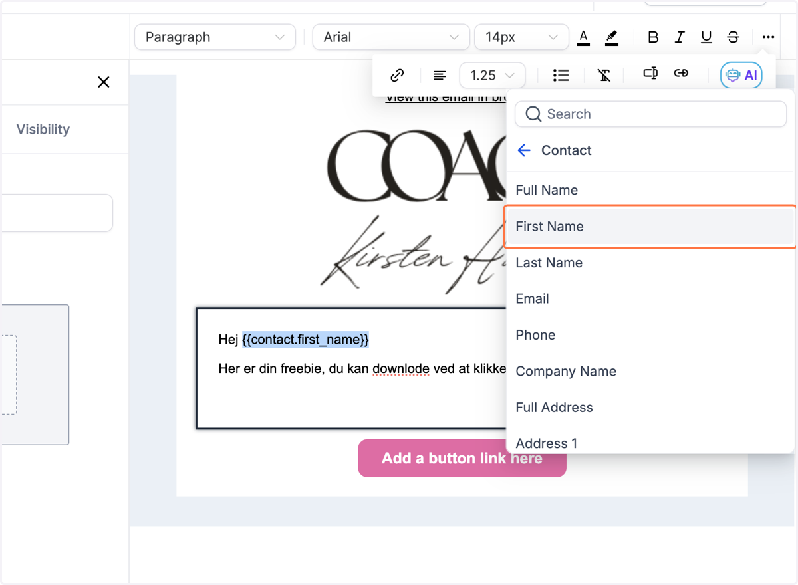This screenshot has height=585, width=798.
Task: Toggle underline formatting
Action: (x=706, y=37)
